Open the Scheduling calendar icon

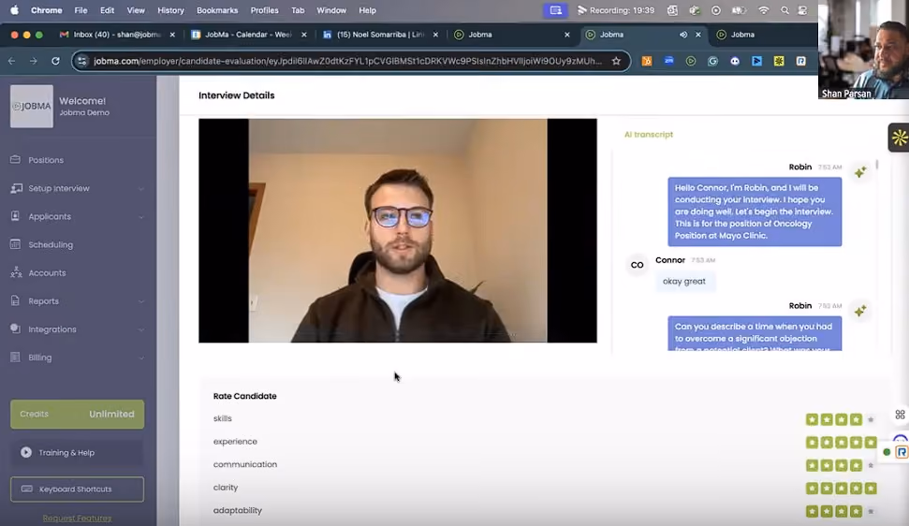(x=16, y=244)
